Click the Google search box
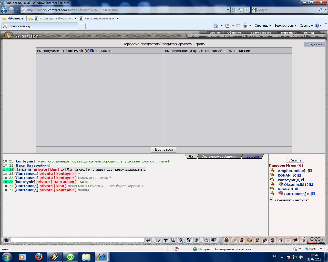This screenshot has height=262, width=328. pos(287,10)
